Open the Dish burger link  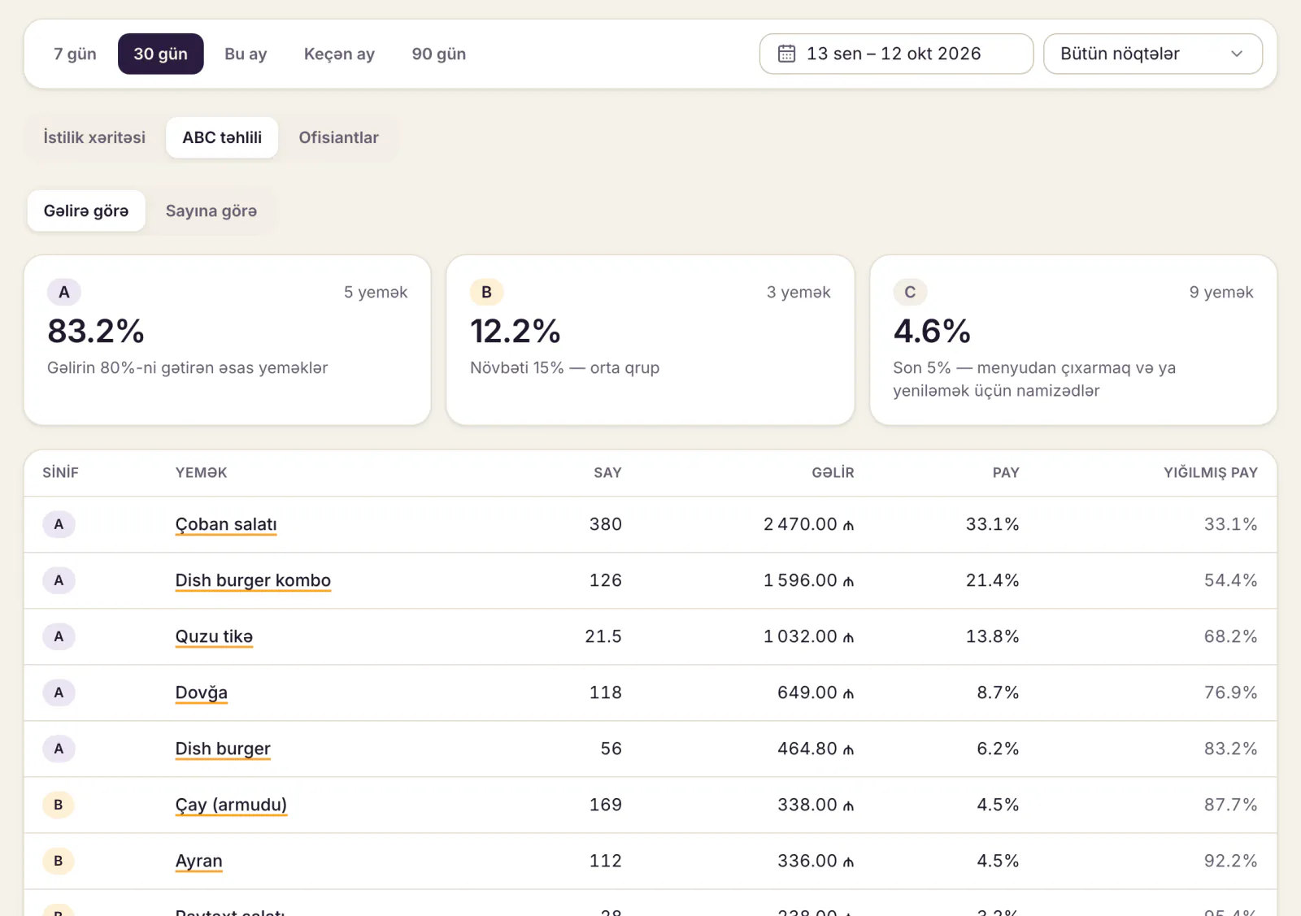tap(223, 749)
